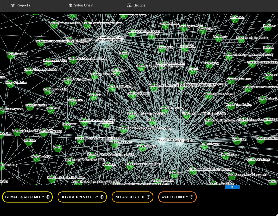Click the Colcom Foundation node
The image size is (278, 216).
tap(132, 95)
